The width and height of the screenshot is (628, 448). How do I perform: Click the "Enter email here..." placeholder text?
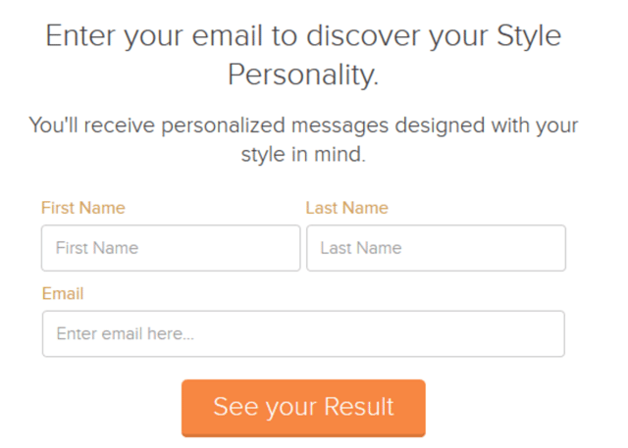[x=125, y=333]
